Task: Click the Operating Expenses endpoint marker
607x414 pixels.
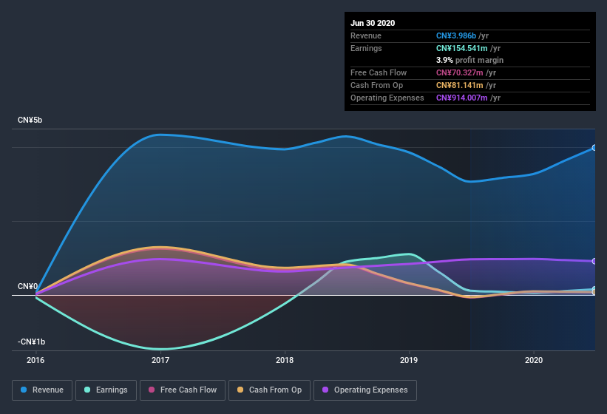Action: pos(594,262)
